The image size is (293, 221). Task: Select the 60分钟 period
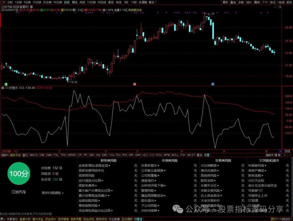[58, 2]
